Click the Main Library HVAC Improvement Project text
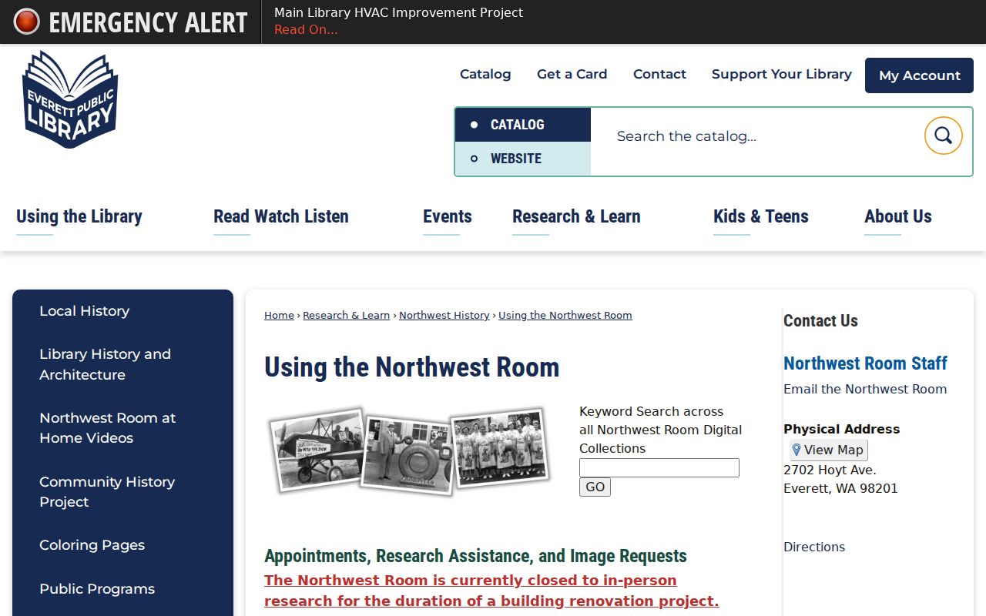This screenshot has width=986, height=616. click(398, 12)
